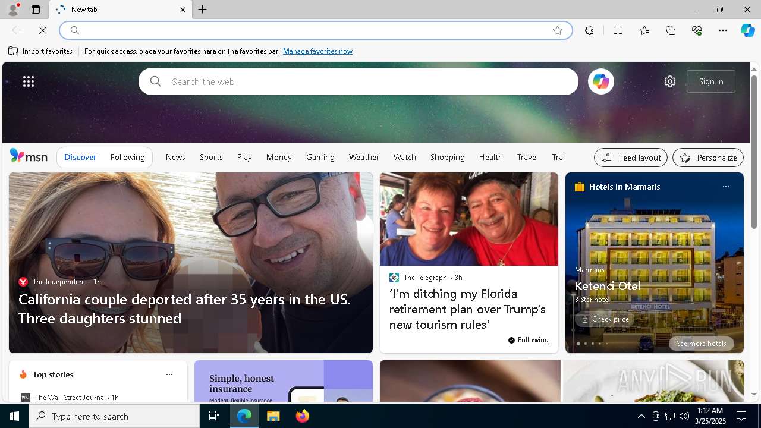Open the News category
Viewport: 761px width, 428px height.
(x=175, y=157)
